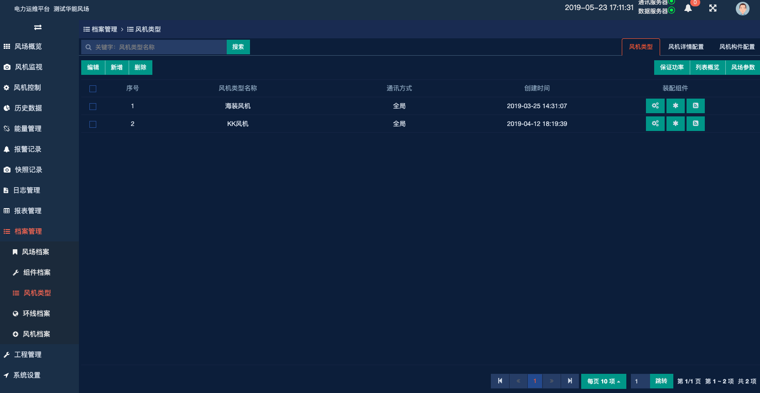This screenshot has width=760, height=393.
Task: Go to the last page icon
Action: (570, 381)
